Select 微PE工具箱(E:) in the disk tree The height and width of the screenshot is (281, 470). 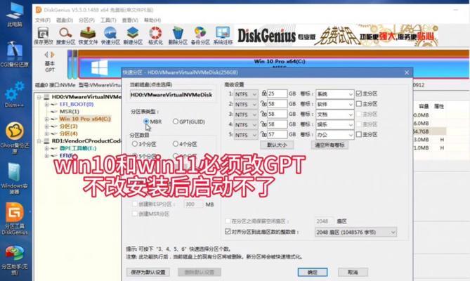[78, 148]
